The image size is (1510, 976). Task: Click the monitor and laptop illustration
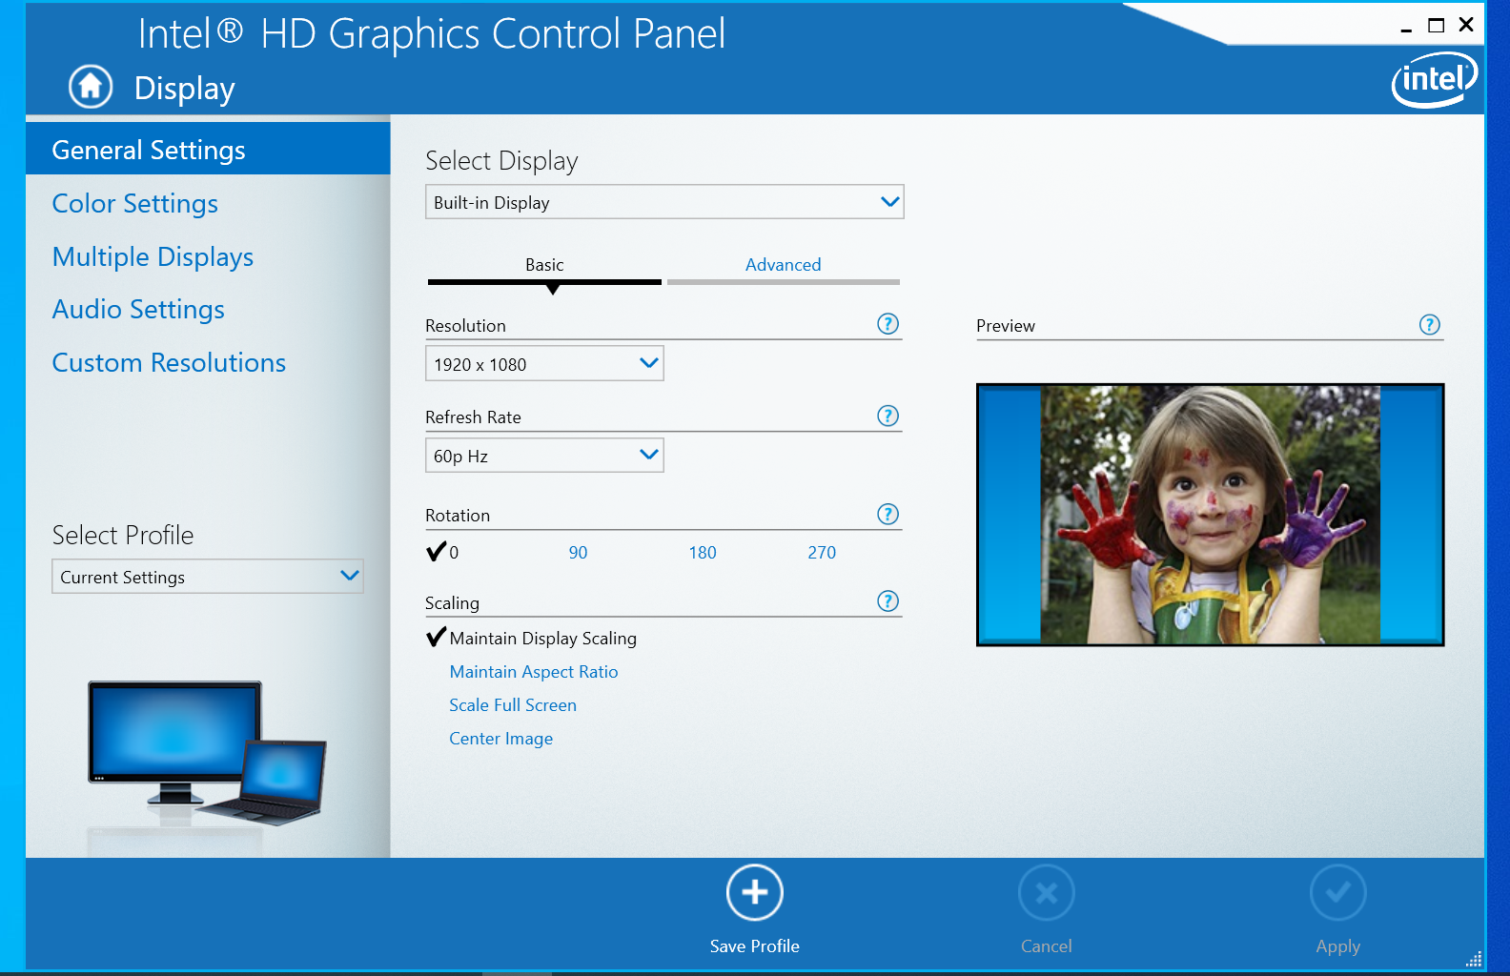[207, 753]
